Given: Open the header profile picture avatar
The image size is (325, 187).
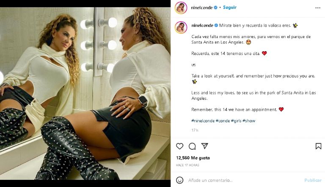Looking at the screenshot, I should 181,8.
